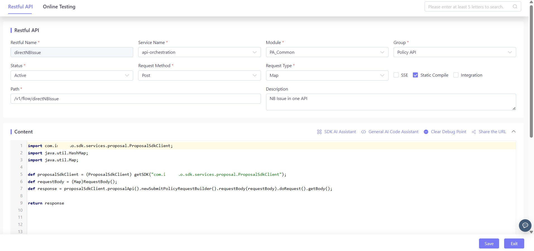Click the Share the URL icon

[x=474, y=132]
